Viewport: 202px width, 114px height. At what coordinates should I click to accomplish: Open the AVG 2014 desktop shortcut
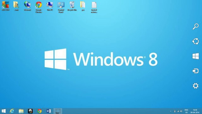5,6
